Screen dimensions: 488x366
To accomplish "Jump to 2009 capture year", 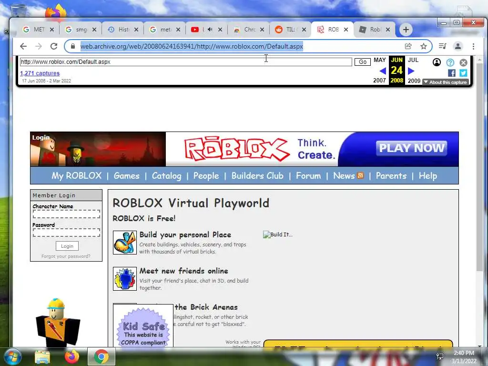I will click(x=414, y=80).
